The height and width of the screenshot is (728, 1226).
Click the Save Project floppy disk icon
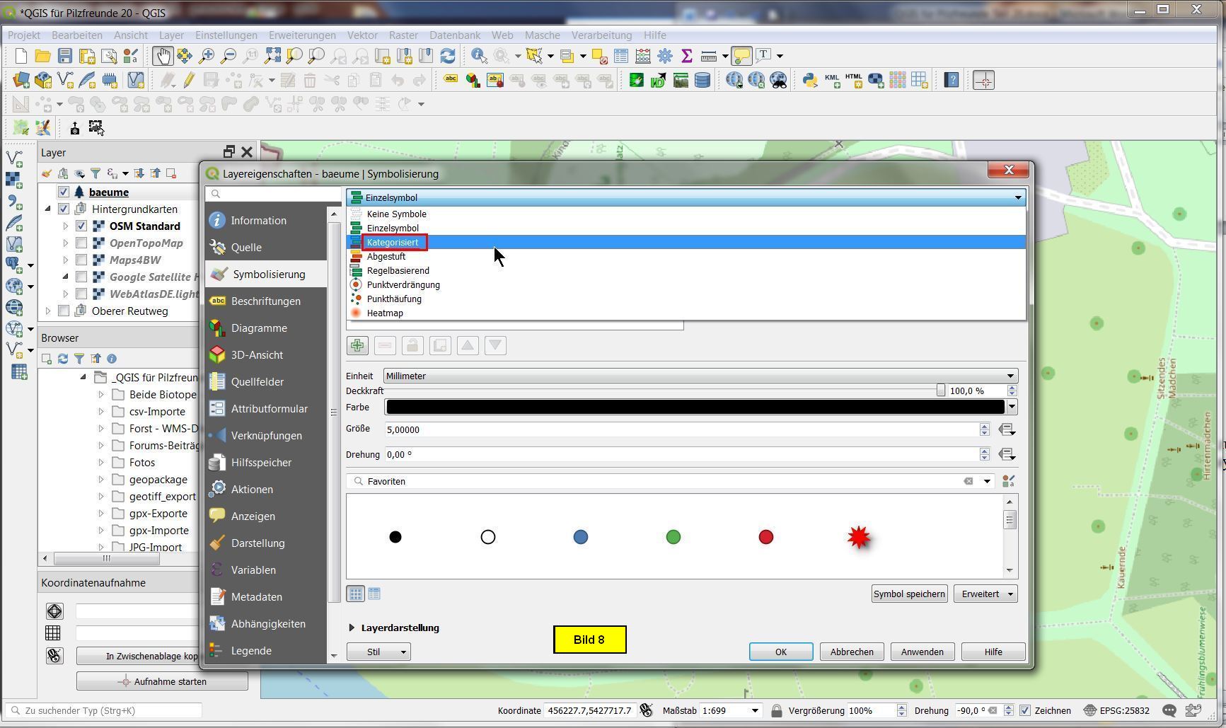(x=65, y=56)
